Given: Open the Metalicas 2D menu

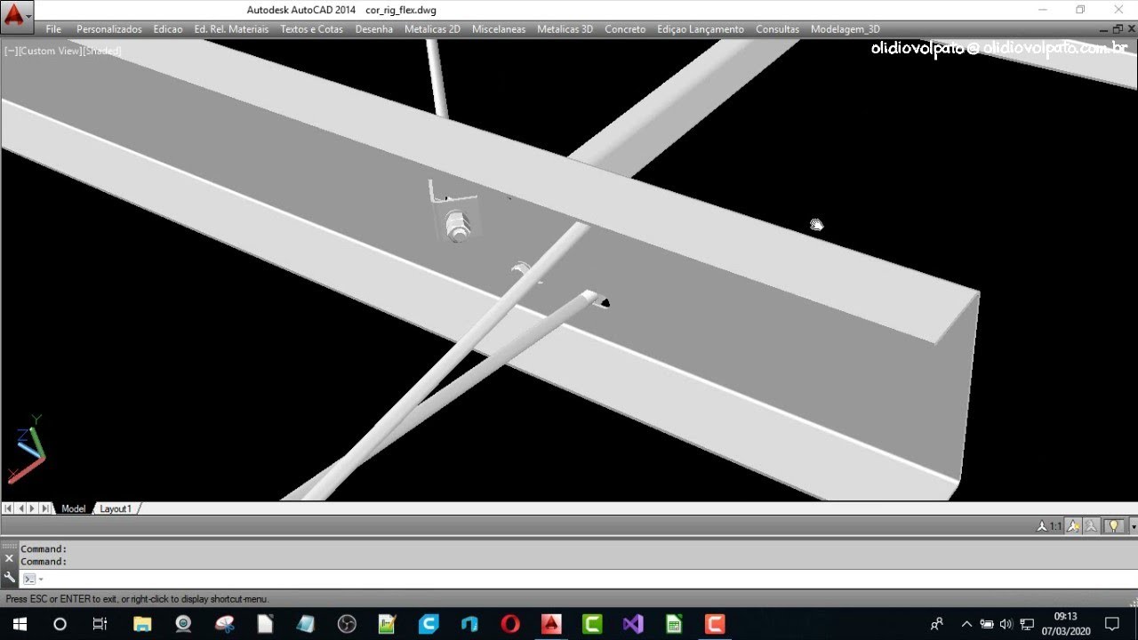Looking at the screenshot, I should [432, 29].
